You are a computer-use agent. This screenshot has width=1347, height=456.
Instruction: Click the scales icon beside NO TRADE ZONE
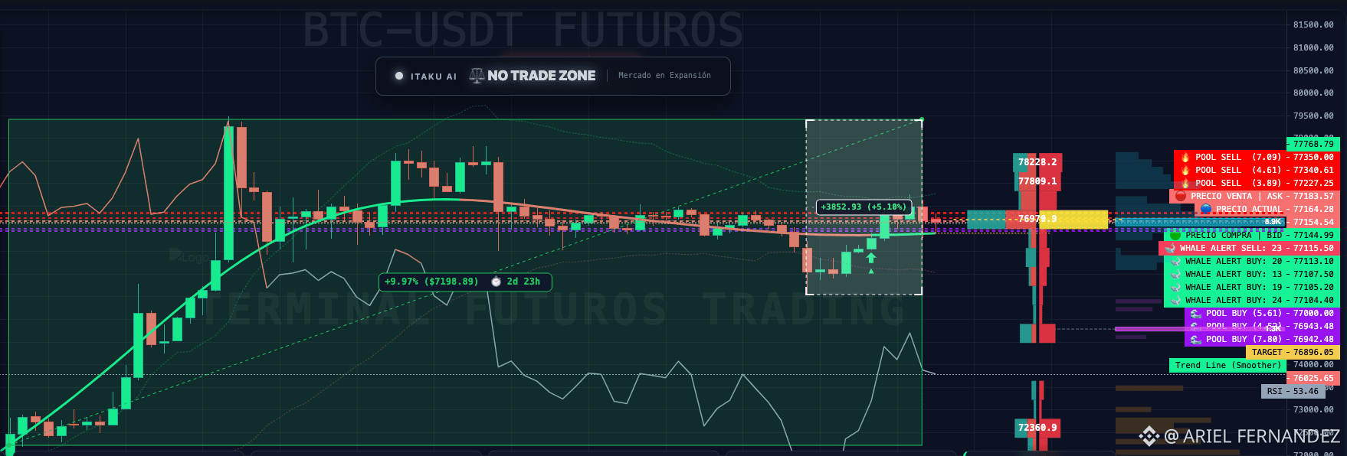(477, 76)
